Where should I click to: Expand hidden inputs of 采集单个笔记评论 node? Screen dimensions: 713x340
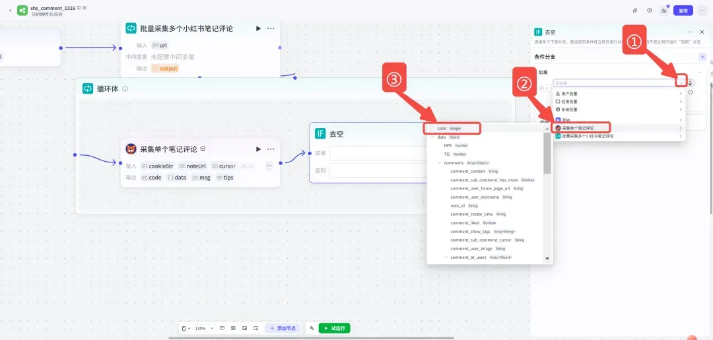(269, 166)
